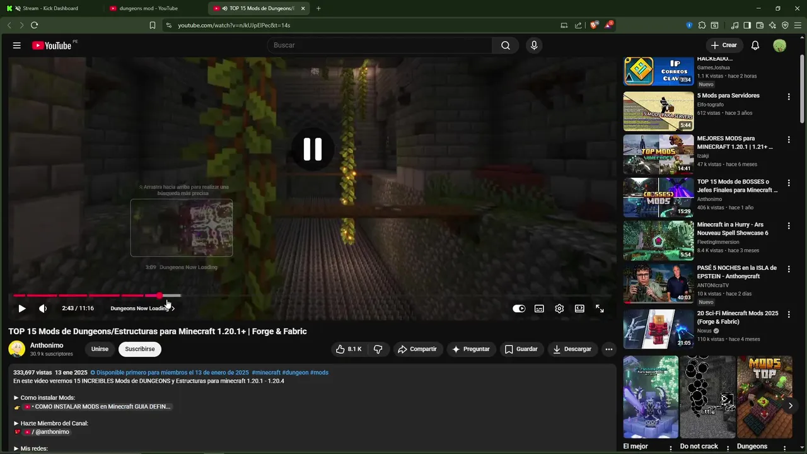
Task: Click hashtag #minecraft in description
Action: [x=266, y=373]
